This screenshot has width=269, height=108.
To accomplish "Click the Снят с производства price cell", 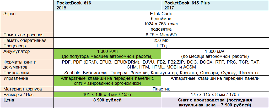I will point(215,102).
